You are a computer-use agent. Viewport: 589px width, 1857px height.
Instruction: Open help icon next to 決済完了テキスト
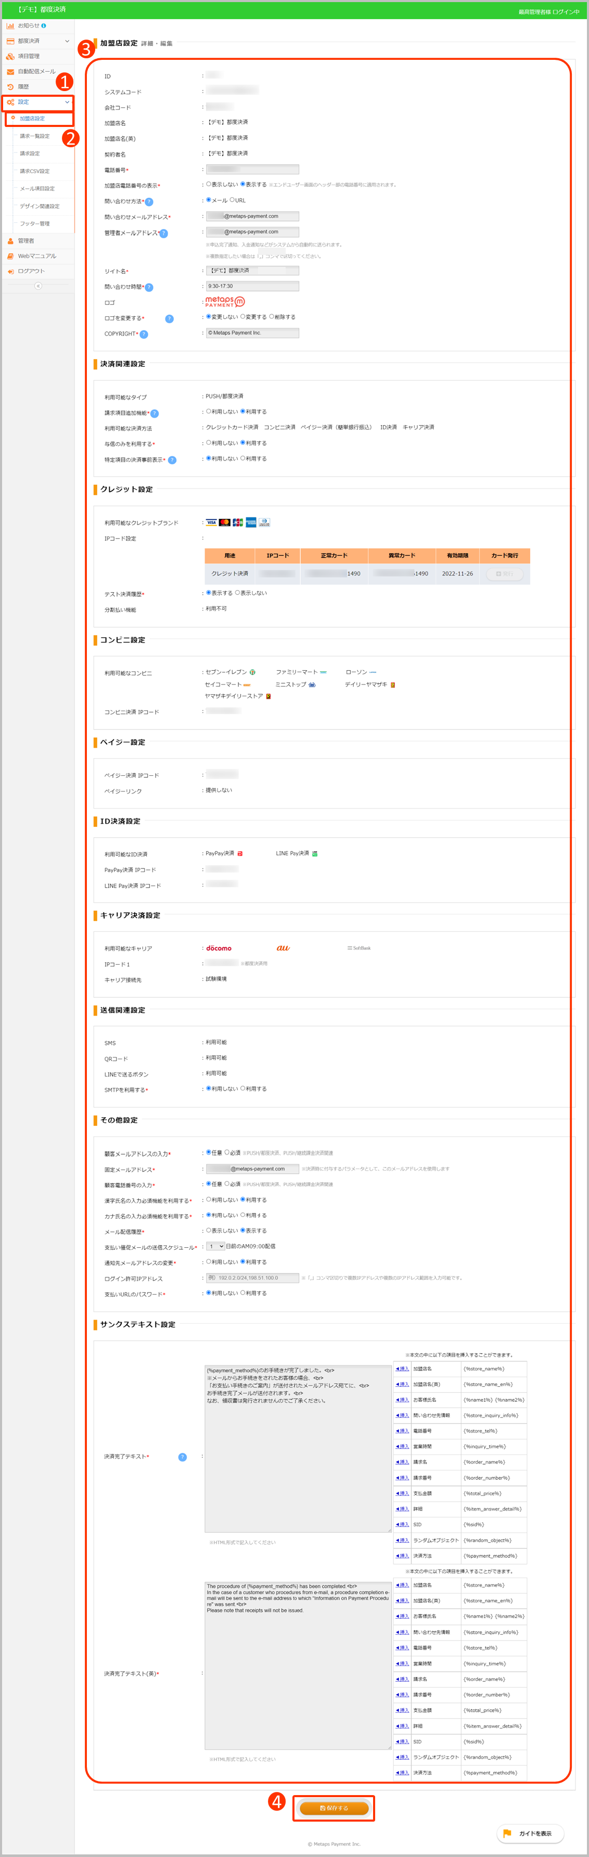click(183, 1457)
